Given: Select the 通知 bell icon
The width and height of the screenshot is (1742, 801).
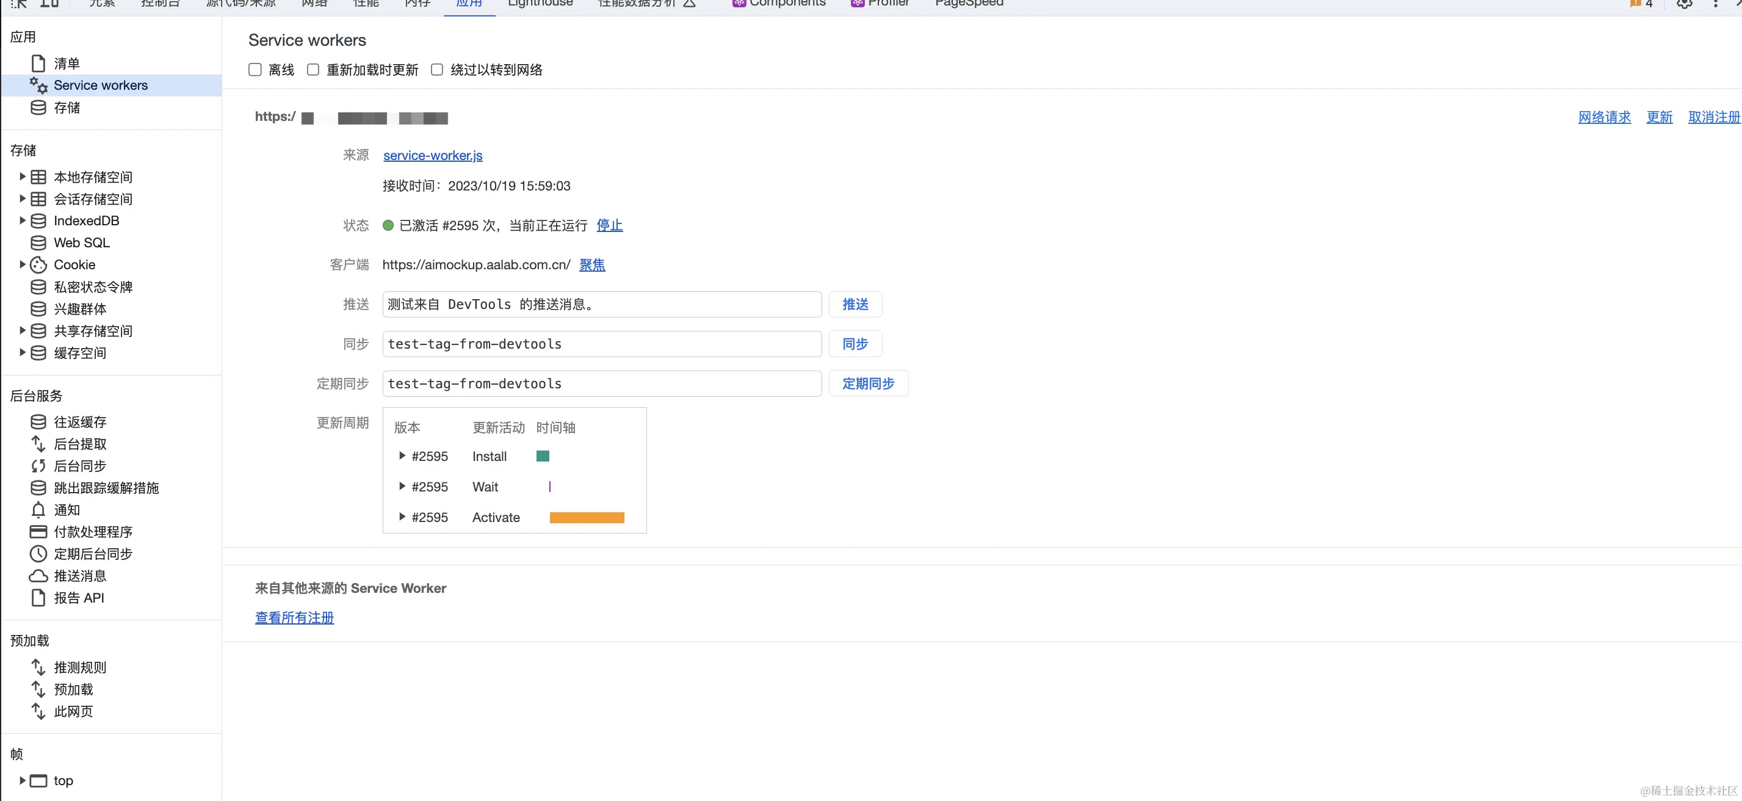Looking at the screenshot, I should [x=38, y=510].
